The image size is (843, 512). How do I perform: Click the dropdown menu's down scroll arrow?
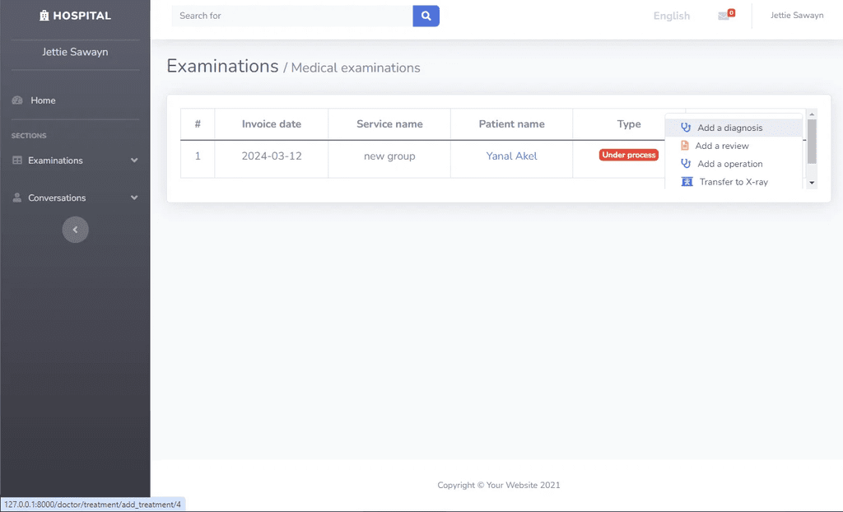coord(812,183)
